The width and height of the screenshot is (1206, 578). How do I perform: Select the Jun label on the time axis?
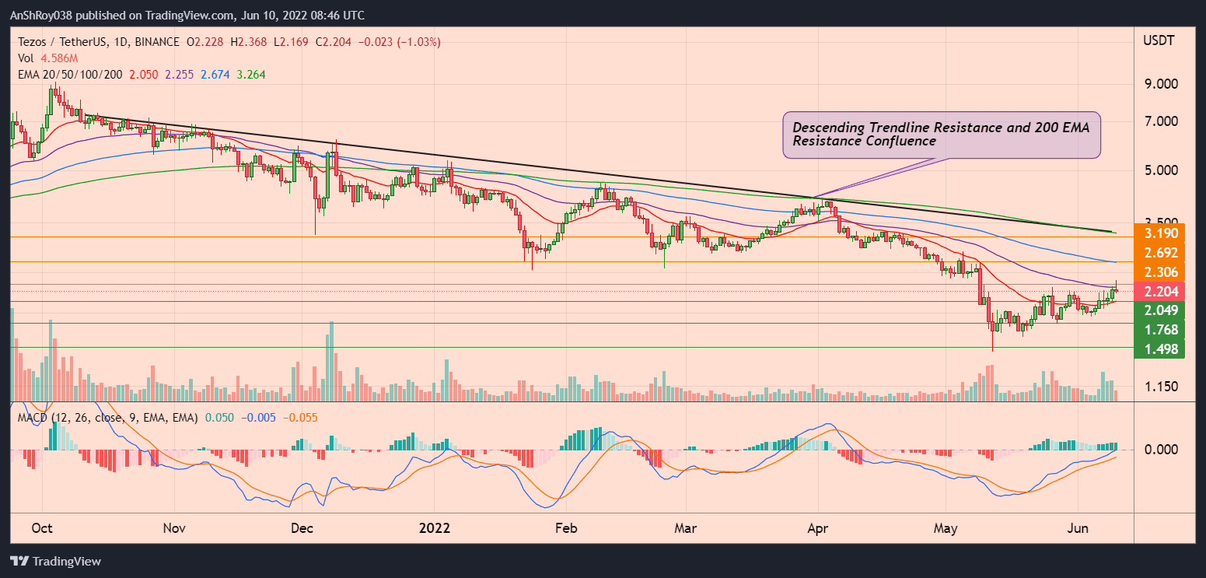1078,527
